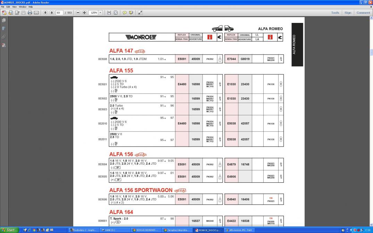Switch to Alfa monroe.JPG Paint taskbar window
The image size is (373, 233).
pos(239,230)
